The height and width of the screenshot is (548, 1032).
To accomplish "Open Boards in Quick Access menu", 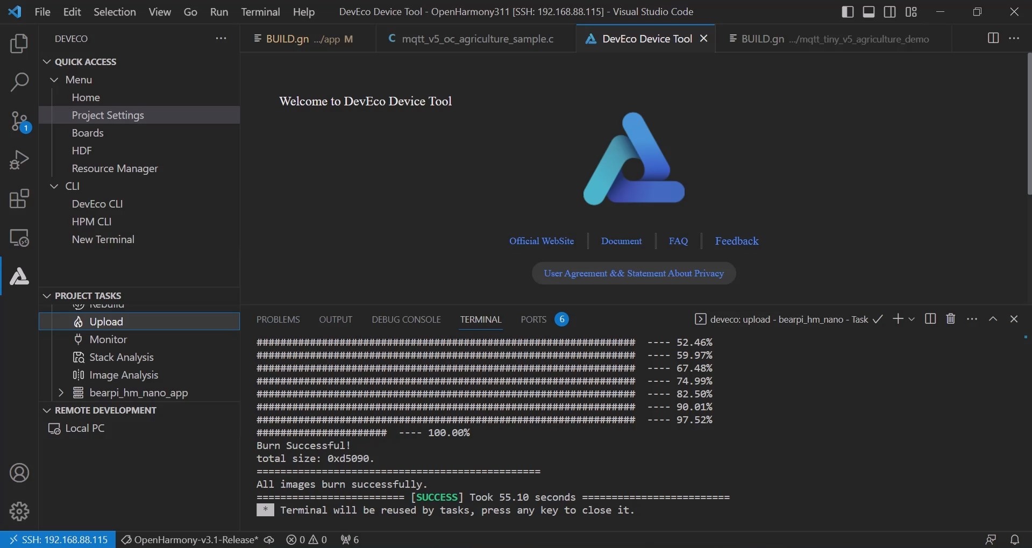I will (x=139, y=133).
